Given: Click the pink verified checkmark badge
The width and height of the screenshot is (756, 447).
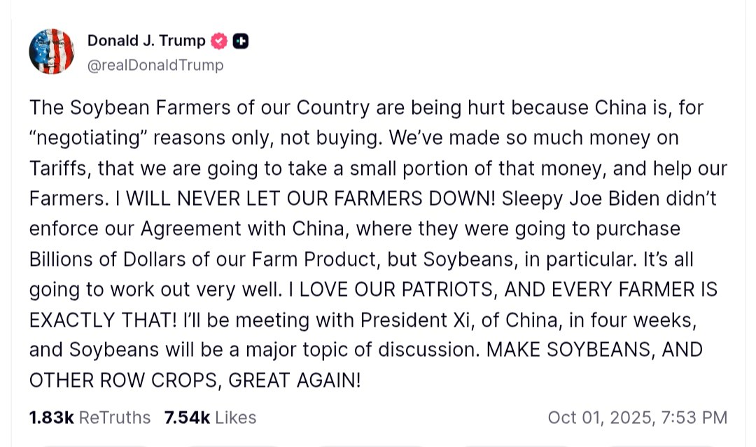Looking at the screenshot, I should (219, 41).
